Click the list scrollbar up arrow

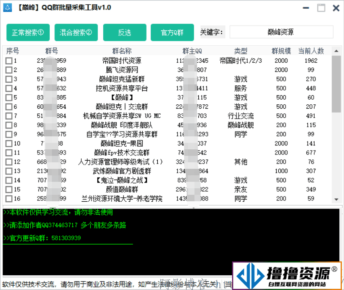[x=336, y=51]
